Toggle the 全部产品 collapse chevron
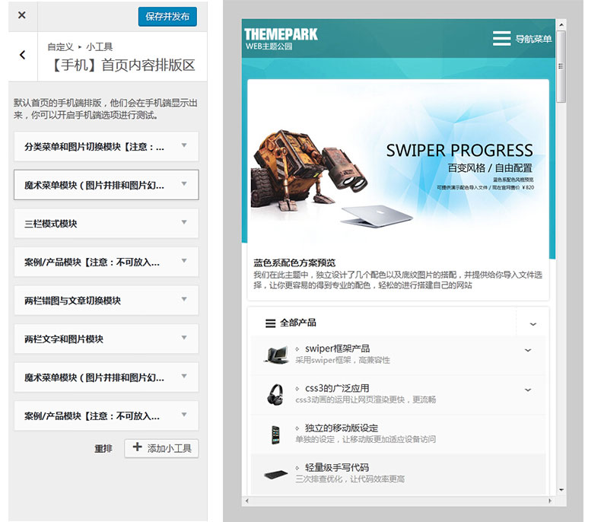The height and width of the screenshot is (522, 604). [532, 323]
